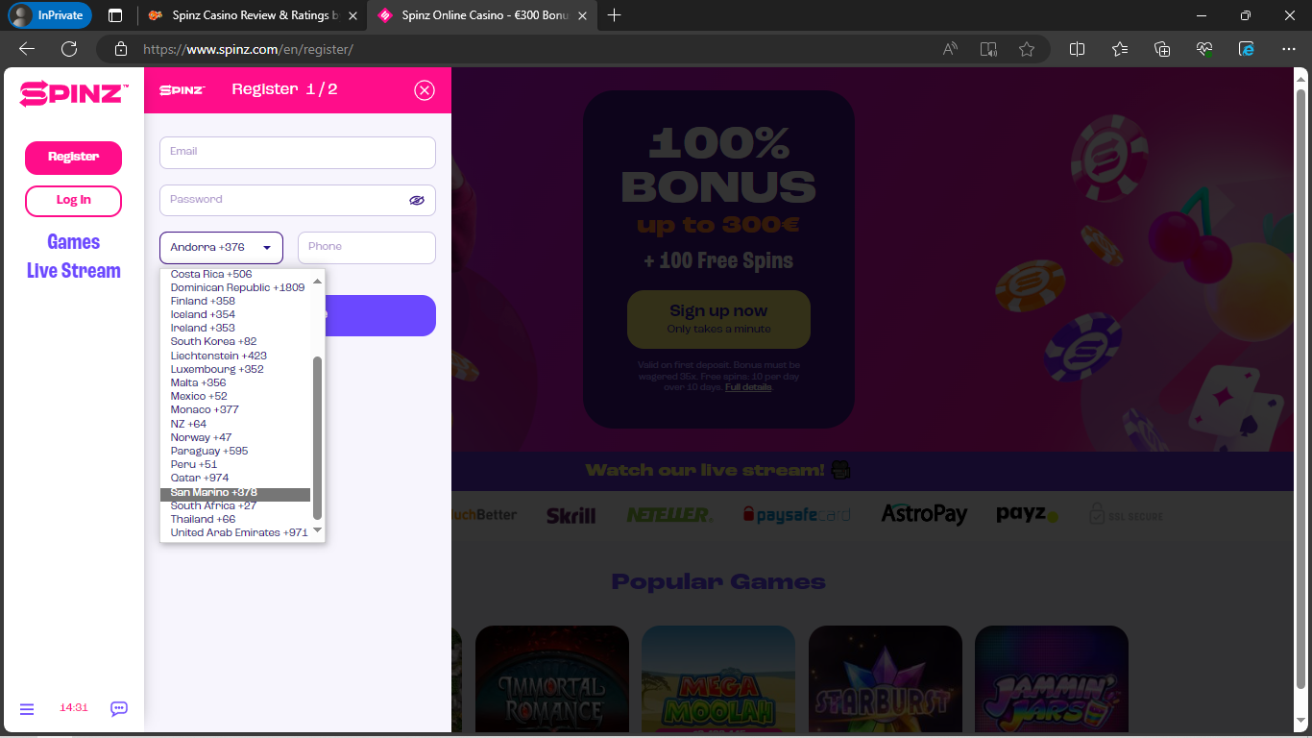Choose Luxembourg +352 in country list

[x=217, y=369]
